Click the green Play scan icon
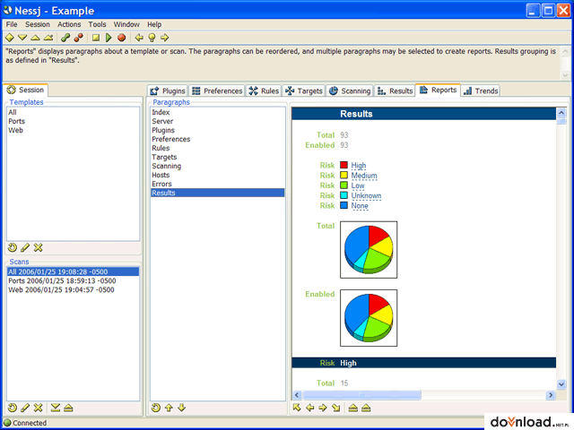The height and width of the screenshot is (430, 574). tap(109, 38)
